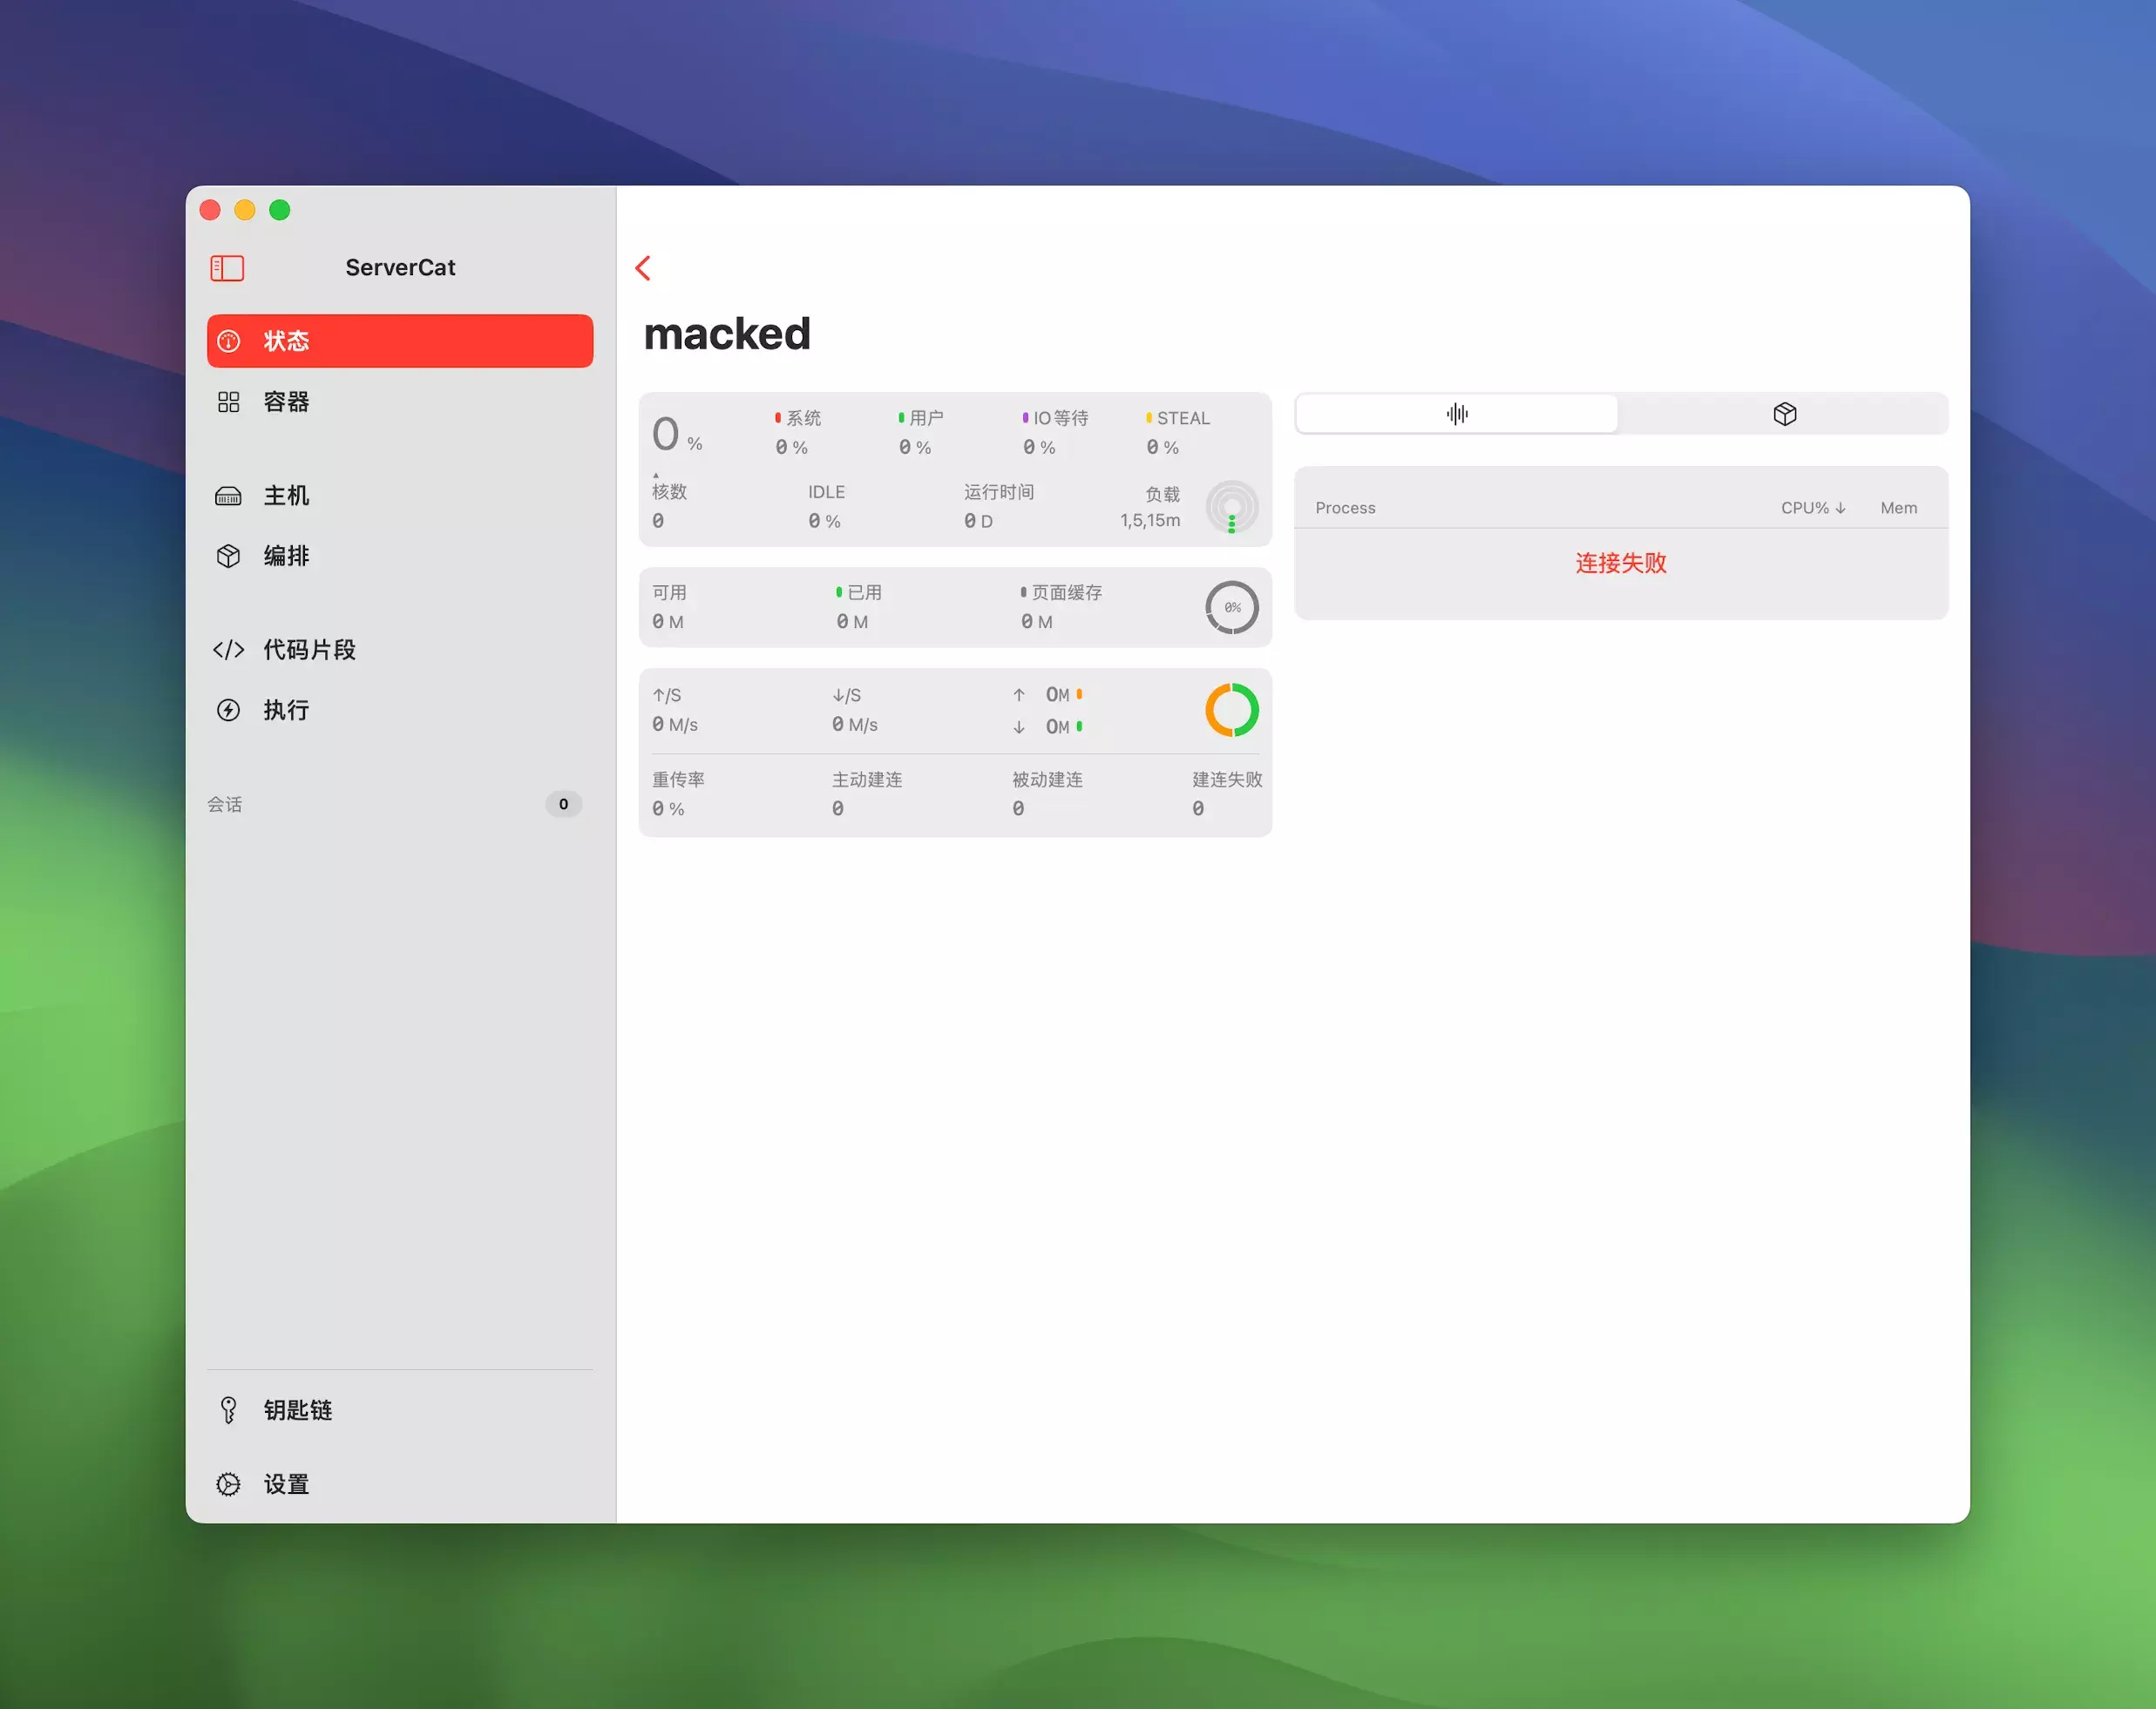Click the orange-green network traffic ring
This screenshot has width=2156, height=1709.
click(x=1231, y=710)
